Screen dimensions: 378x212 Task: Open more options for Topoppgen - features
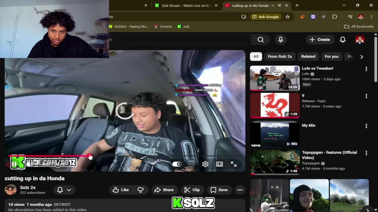366,153
